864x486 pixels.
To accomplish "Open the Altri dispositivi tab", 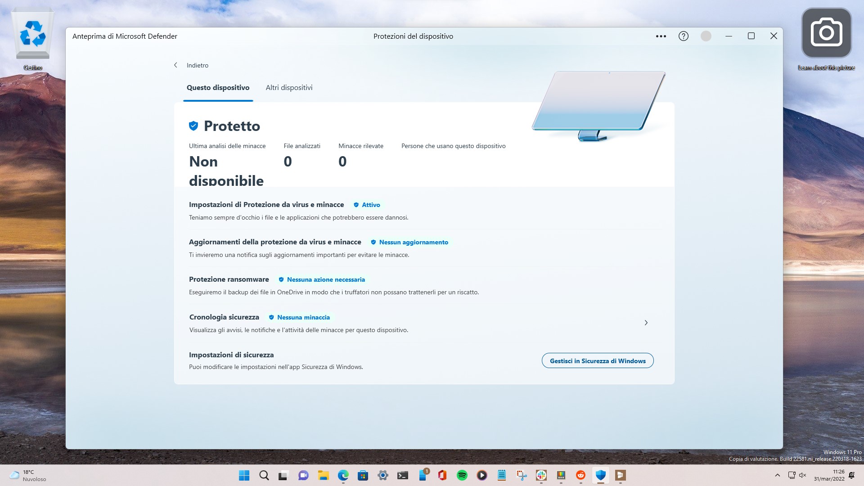I will tap(289, 88).
